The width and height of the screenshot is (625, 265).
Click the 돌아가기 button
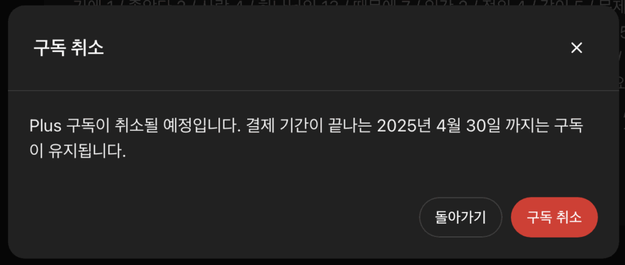(460, 217)
